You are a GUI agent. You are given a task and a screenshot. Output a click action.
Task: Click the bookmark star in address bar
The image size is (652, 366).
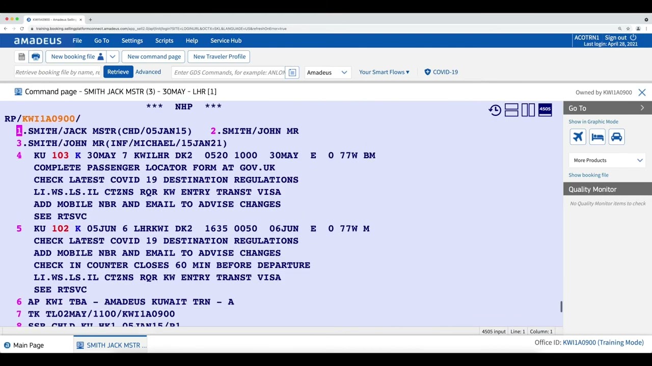pos(628,28)
